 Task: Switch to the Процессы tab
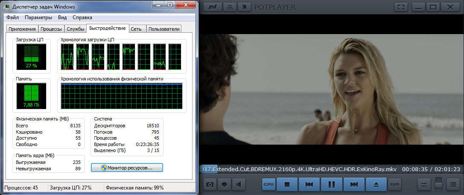pos(51,29)
